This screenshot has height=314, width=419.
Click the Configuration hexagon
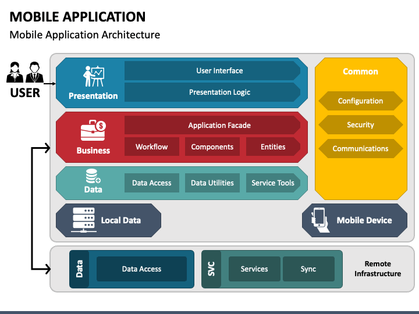tap(360, 101)
